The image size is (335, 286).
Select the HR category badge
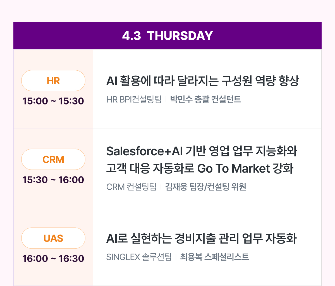[x=53, y=80]
